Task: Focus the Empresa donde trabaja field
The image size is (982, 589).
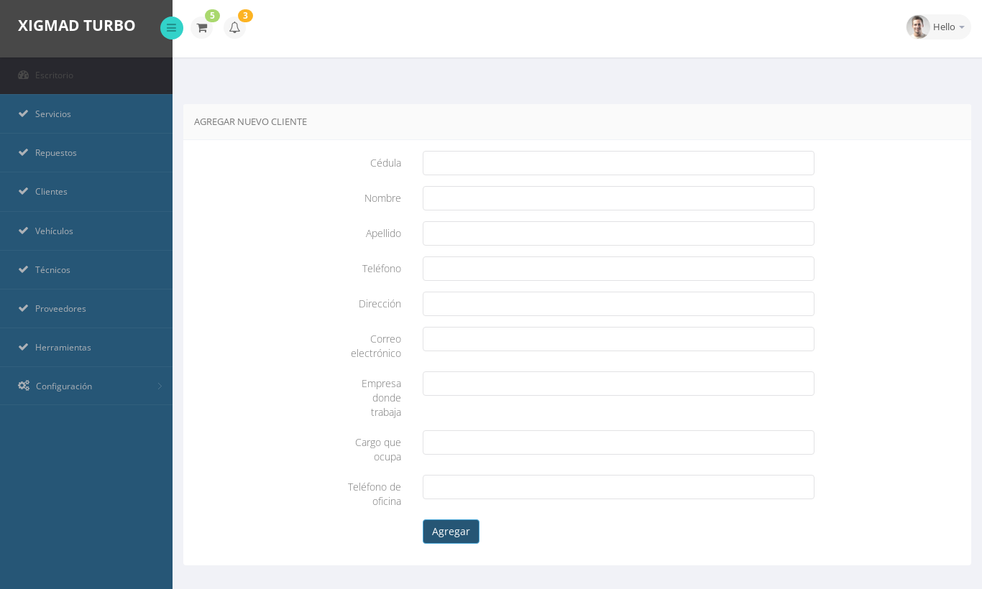Action: tap(618, 384)
